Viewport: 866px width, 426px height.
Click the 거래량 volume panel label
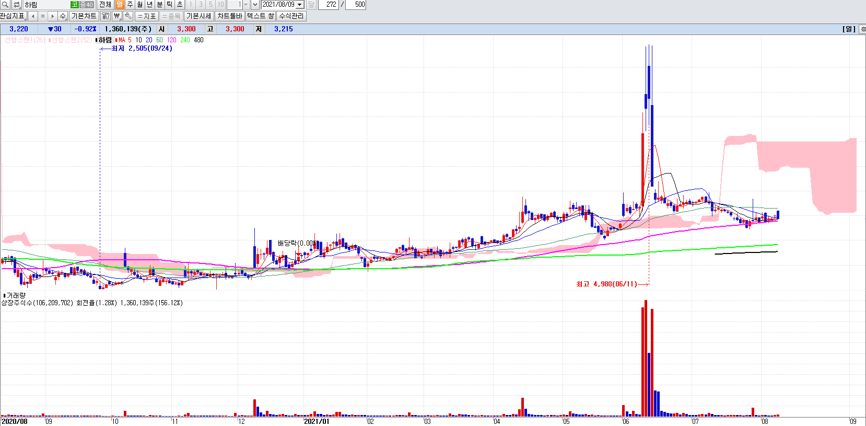click(16, 295)
